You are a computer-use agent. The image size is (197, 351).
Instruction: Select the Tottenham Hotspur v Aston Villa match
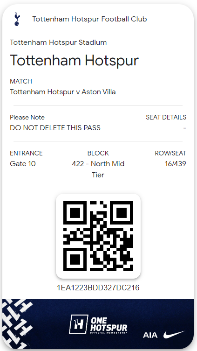(63, 92)
